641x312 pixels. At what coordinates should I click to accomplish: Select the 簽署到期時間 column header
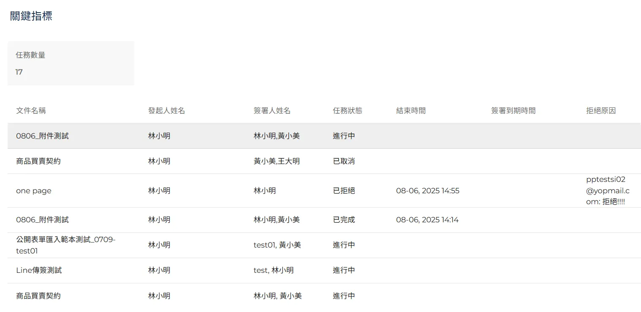pos(513,111)
